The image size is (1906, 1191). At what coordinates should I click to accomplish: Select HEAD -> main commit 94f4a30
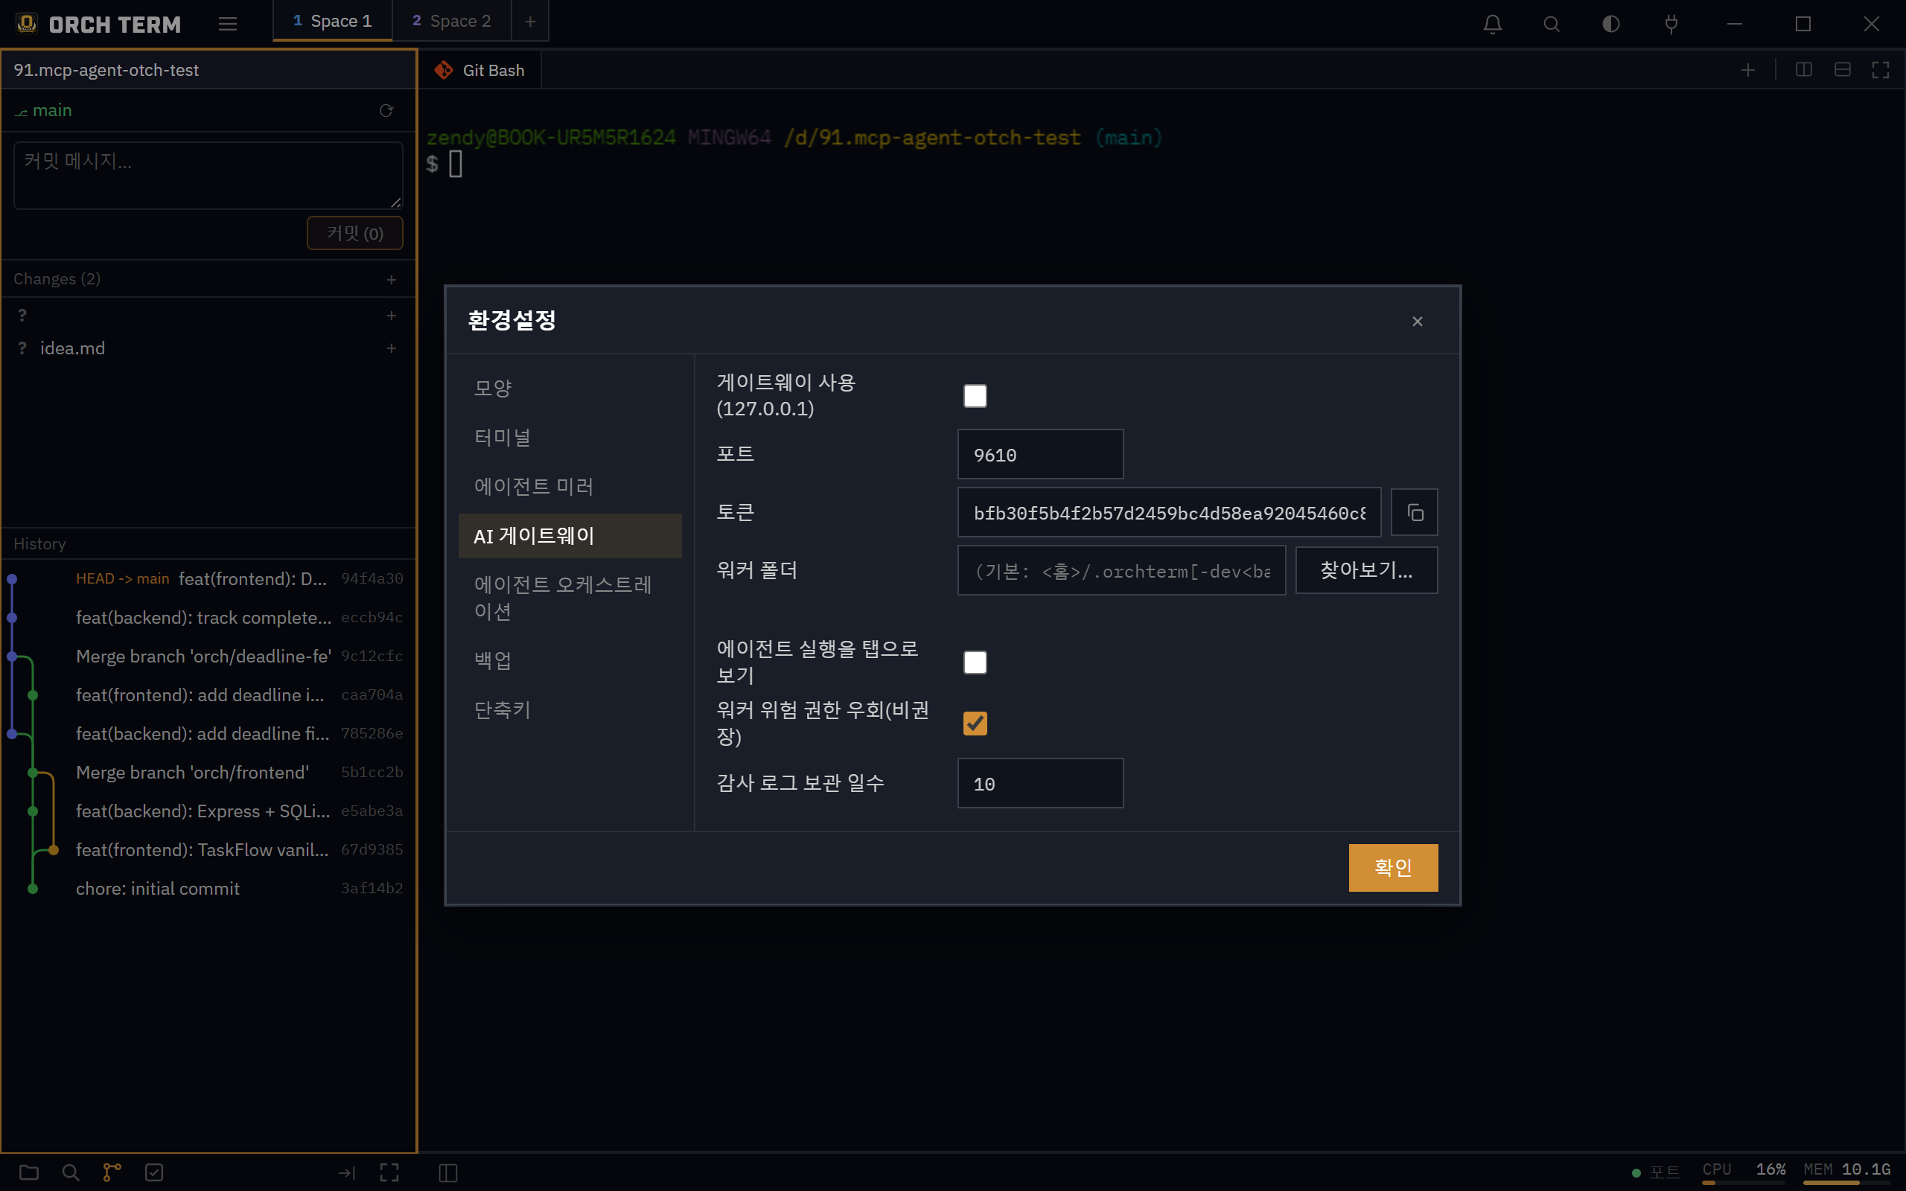pyautogui.click(x=208, y=579)
